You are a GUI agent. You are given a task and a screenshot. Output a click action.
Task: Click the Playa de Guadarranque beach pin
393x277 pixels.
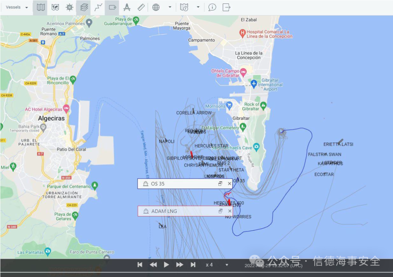[x=136, y=20]
